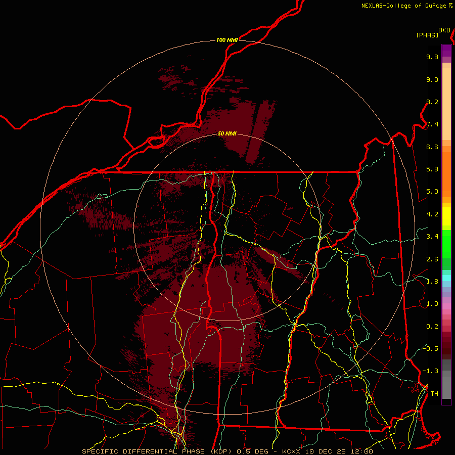Click the -1.3 value on color scale
455x455 pixels.
[x=430, y=371]
